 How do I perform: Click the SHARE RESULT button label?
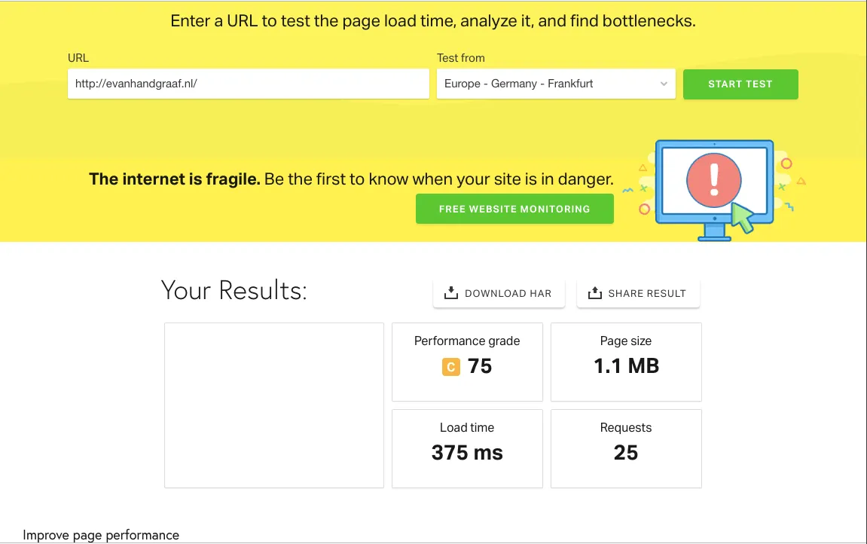click(x=647, y=294)
